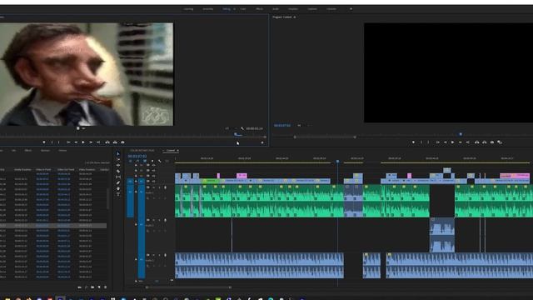
Task: Lock the Audio 2 track
Action: coord(136,225)
